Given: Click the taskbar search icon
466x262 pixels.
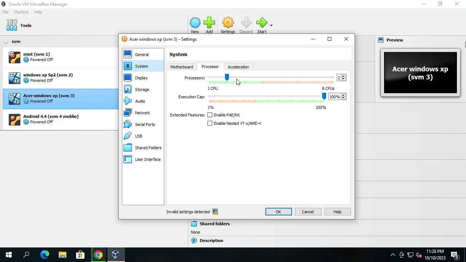Looking at the screenshot, I should coord(26,255).
